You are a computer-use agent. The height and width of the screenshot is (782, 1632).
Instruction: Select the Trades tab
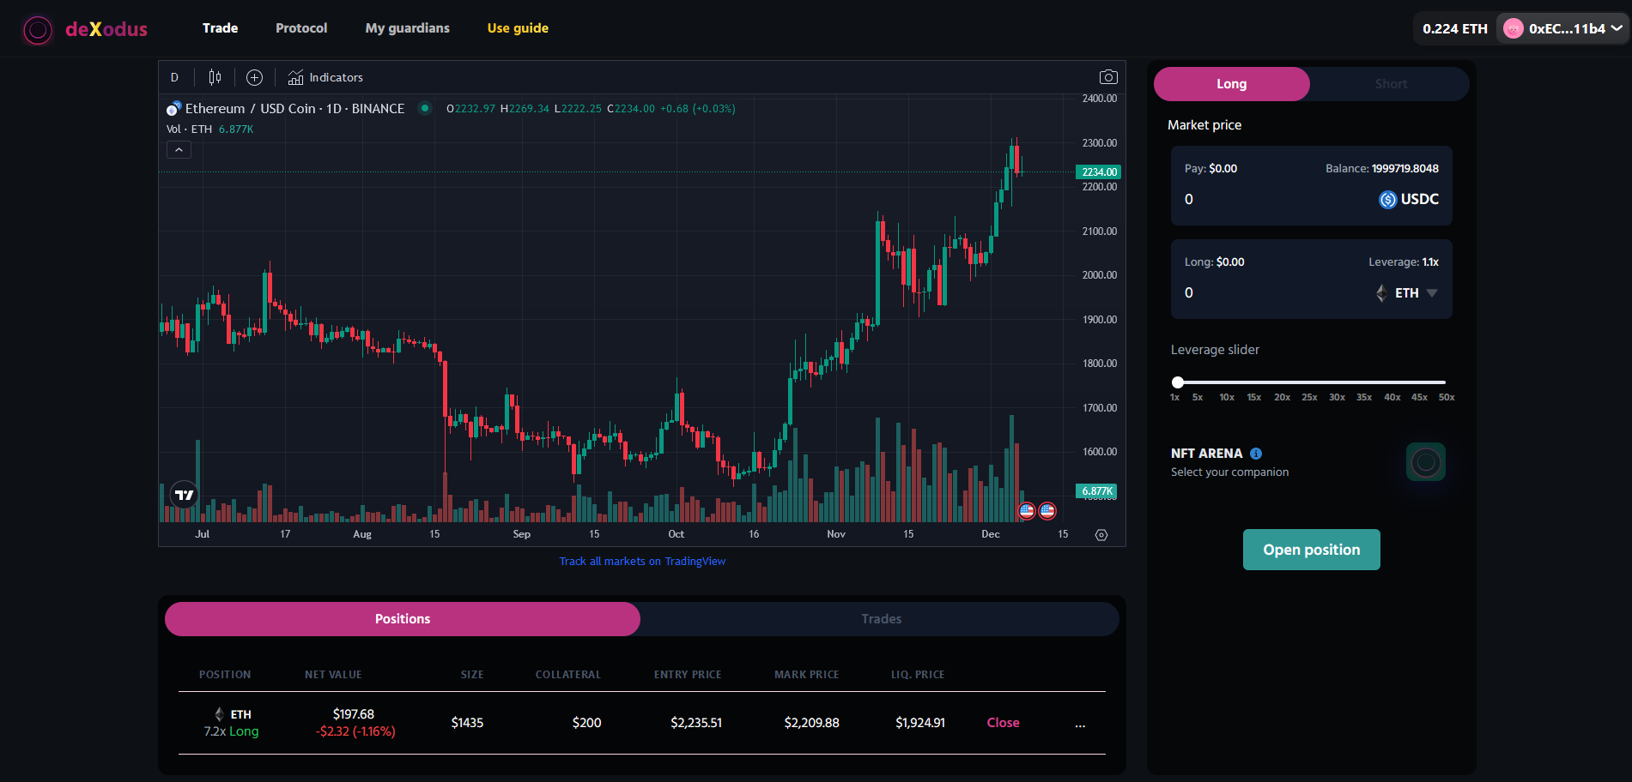[x=881, y=619]
